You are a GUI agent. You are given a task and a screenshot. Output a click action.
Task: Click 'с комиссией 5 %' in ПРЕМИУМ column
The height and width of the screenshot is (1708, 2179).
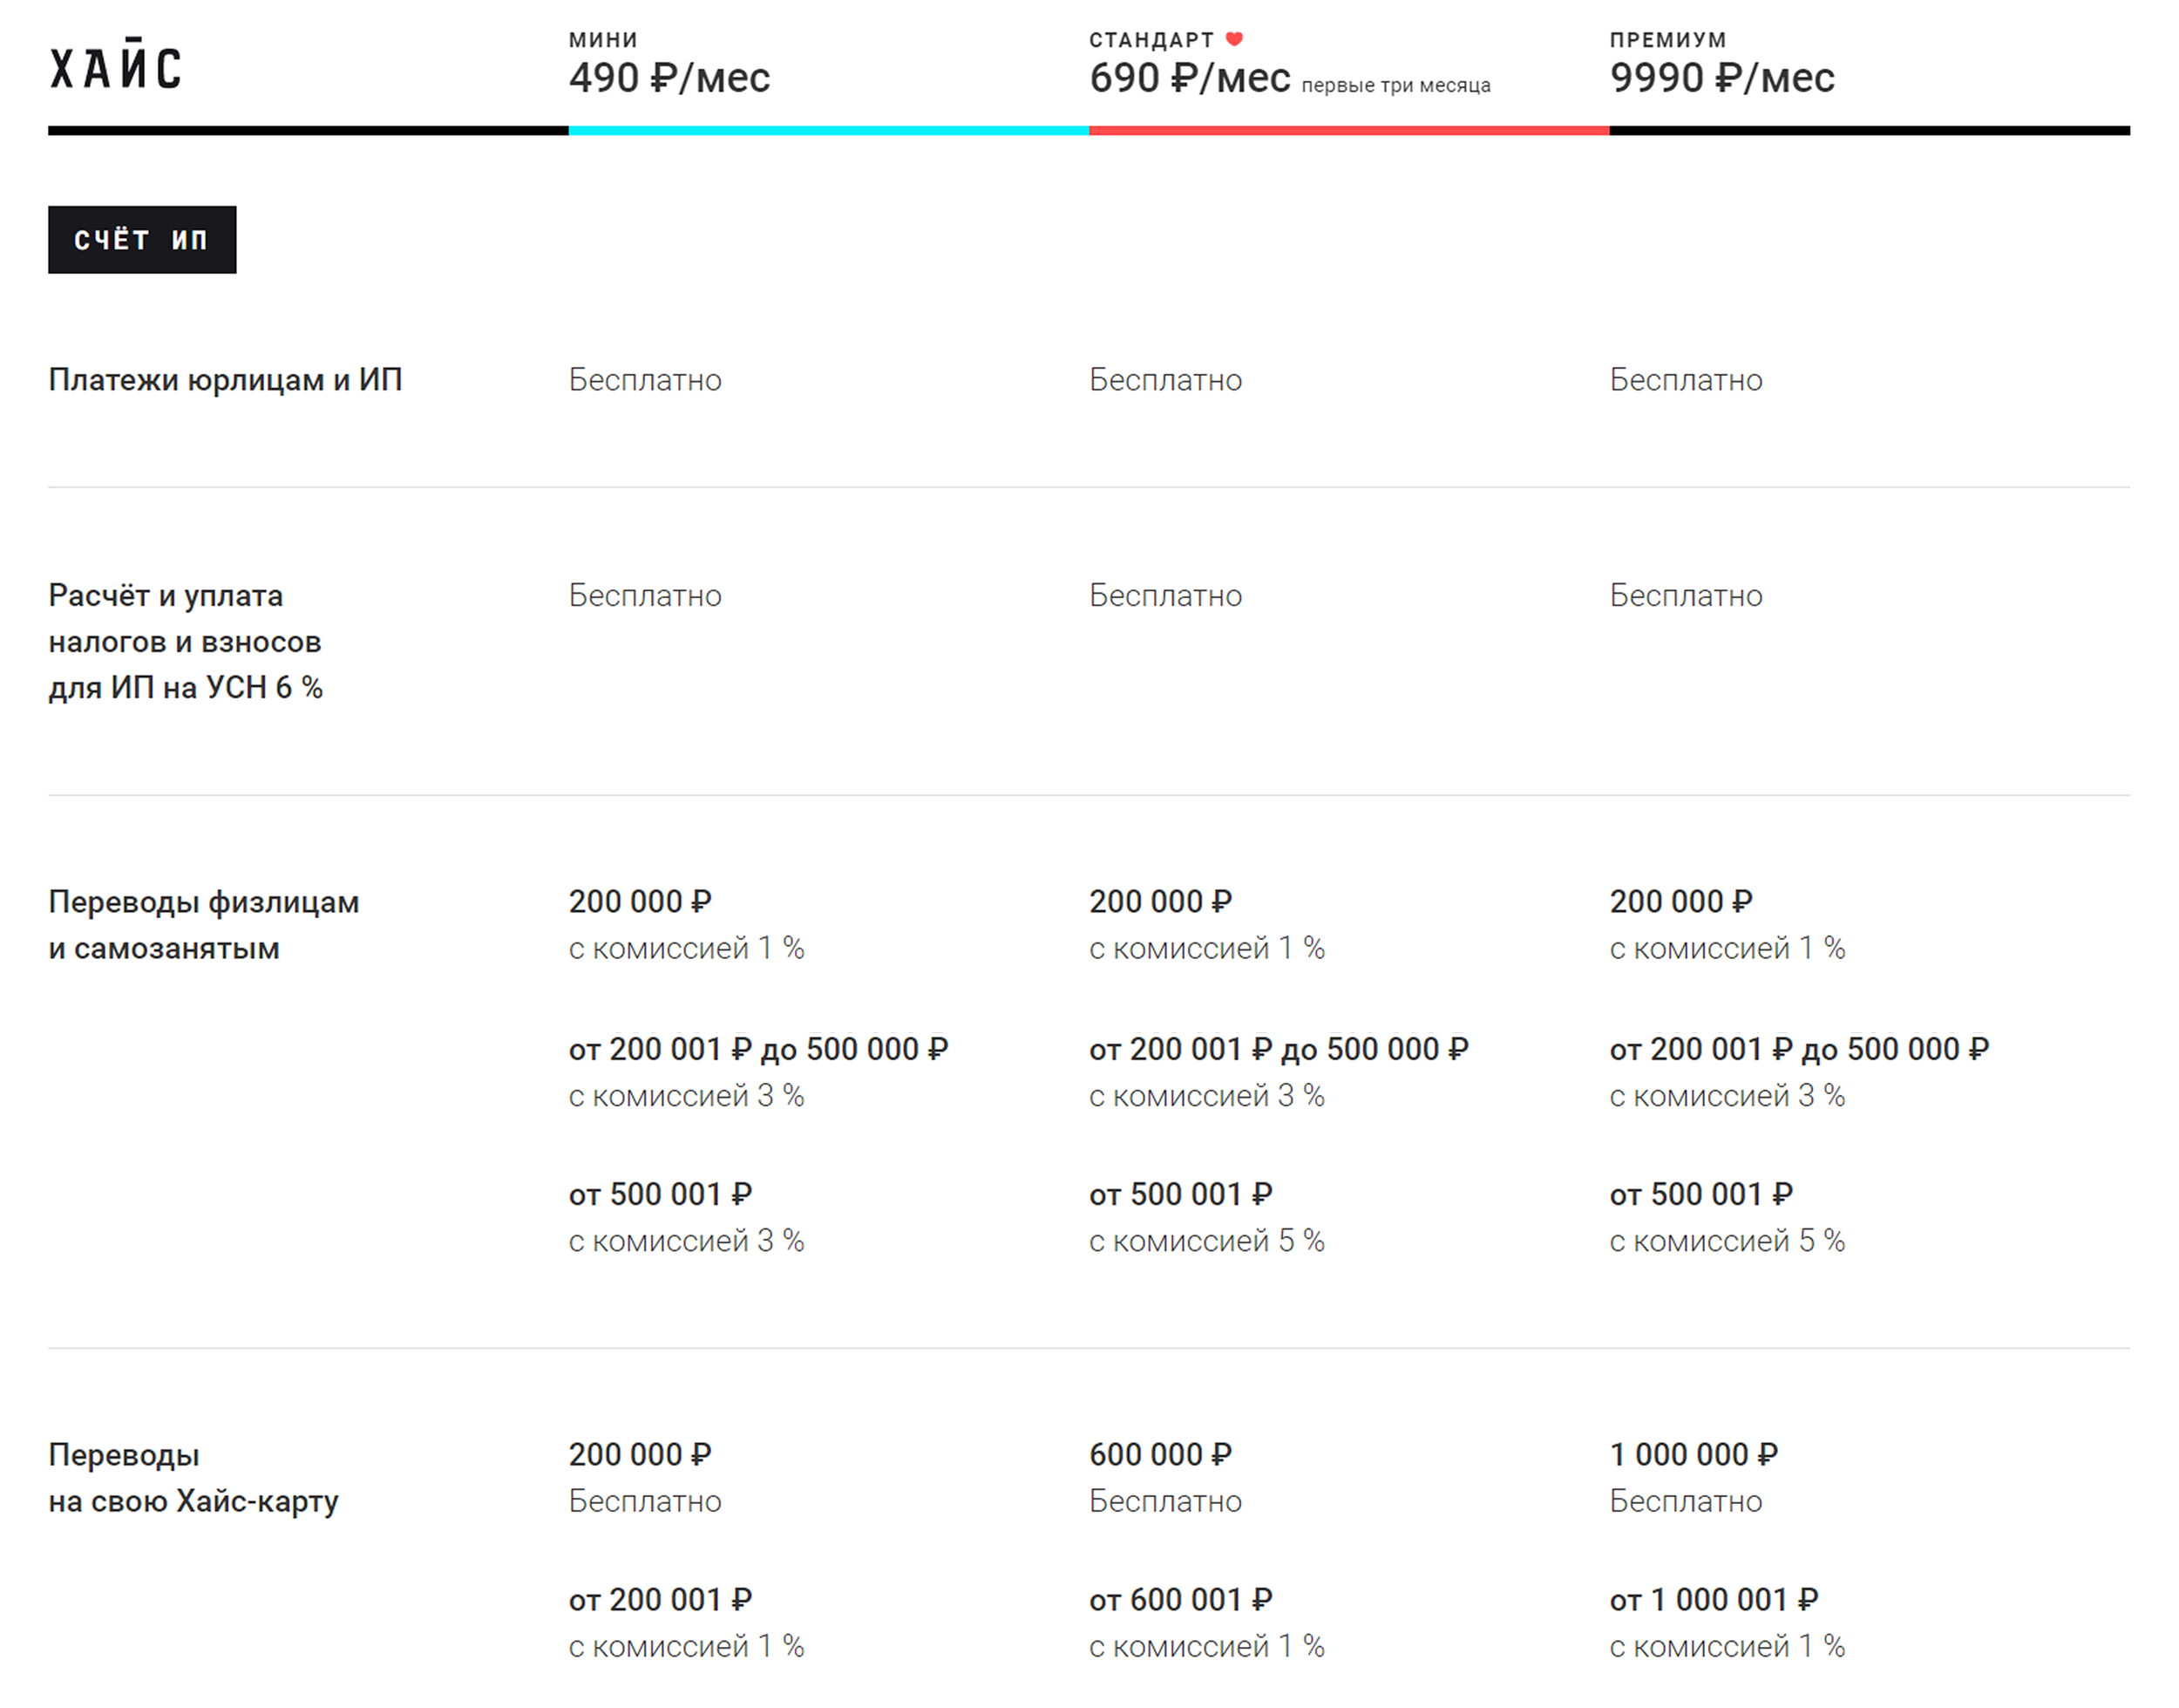click(x=1727, y=1241)
